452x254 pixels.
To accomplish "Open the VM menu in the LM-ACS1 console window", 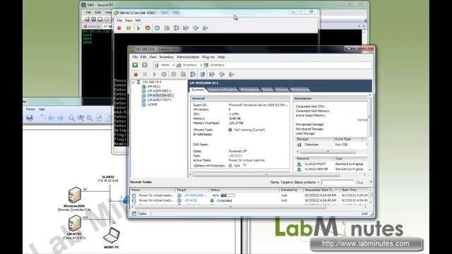I will (138, 20).
